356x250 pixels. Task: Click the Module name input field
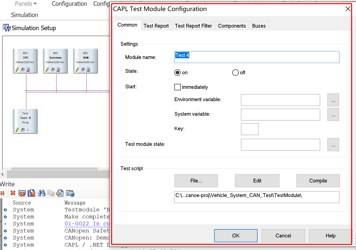(257, 57)
